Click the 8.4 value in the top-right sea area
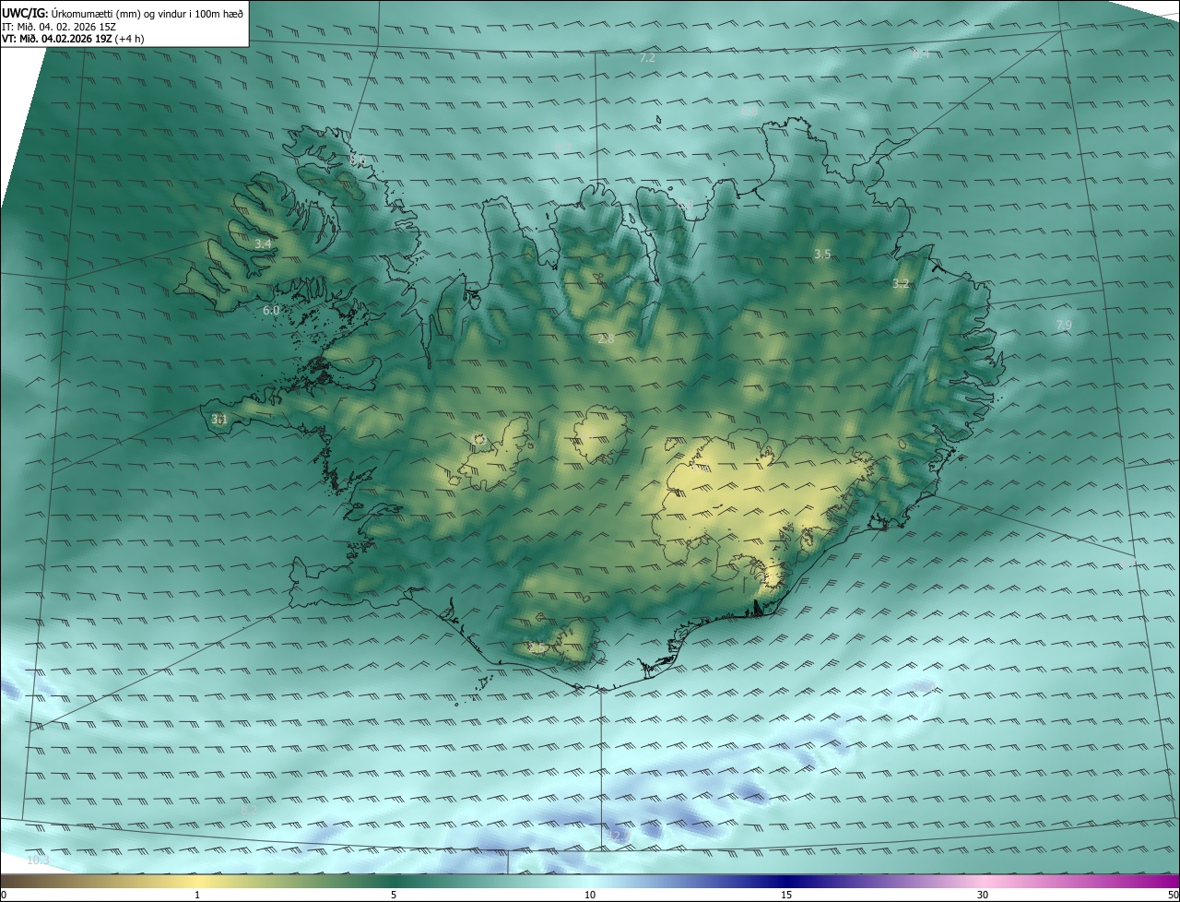Screen dimensions: 1180x902 pyautogui.click(x=921, y=54)
